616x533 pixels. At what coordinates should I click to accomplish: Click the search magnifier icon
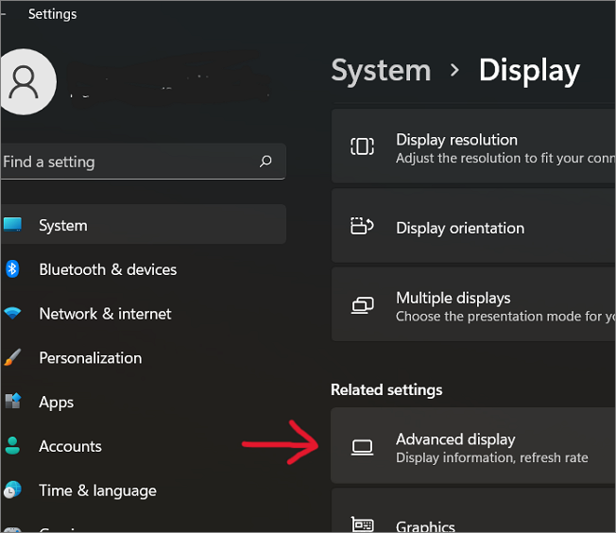click(x=265, y=162)
